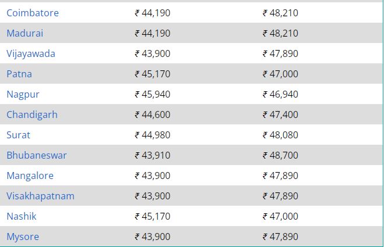Screen dimensions: 384x247
Task: Click the Surat city link
Action: pos(19,135)
